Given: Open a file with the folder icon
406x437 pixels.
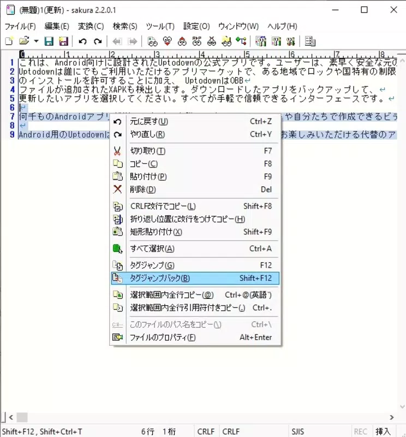Looking at the screenshot, I should point(24,42).
